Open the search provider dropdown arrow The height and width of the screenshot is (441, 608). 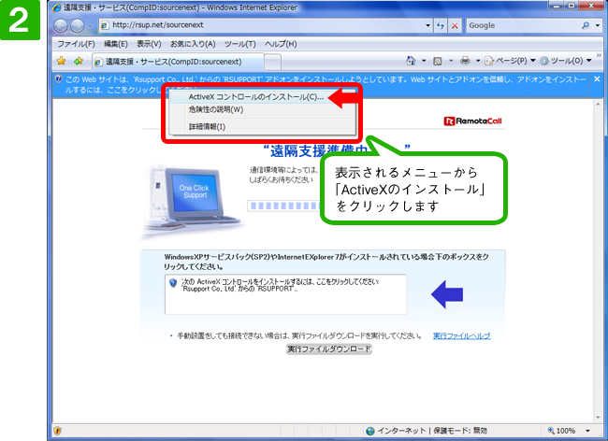pos(598,25)
